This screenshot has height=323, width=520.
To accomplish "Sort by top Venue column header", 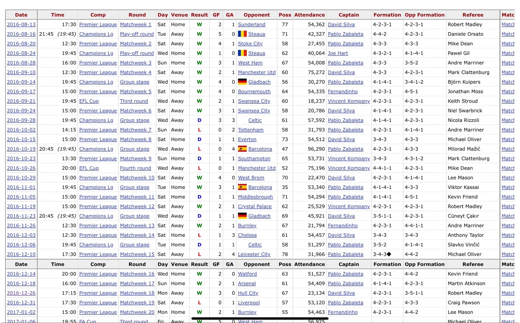I will 179,15.
